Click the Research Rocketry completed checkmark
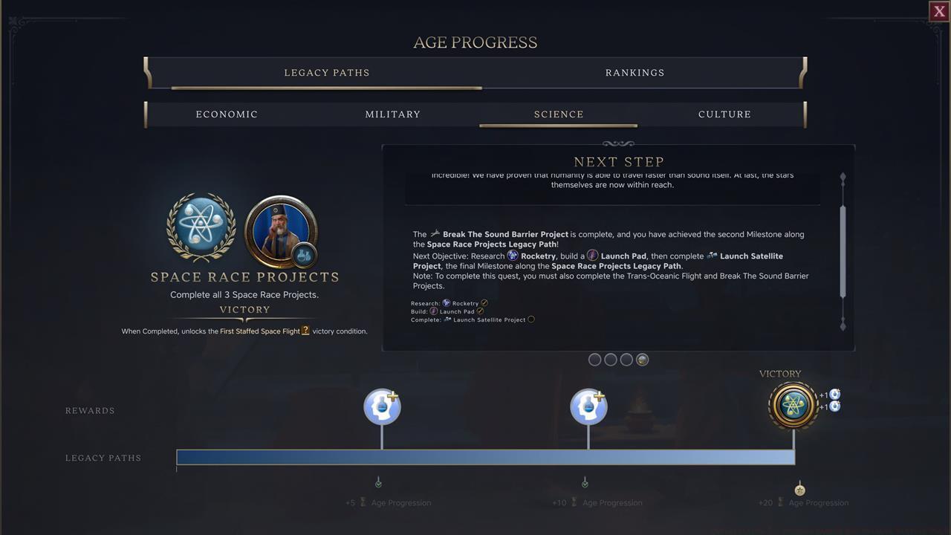951x535 pixels. 484,303
